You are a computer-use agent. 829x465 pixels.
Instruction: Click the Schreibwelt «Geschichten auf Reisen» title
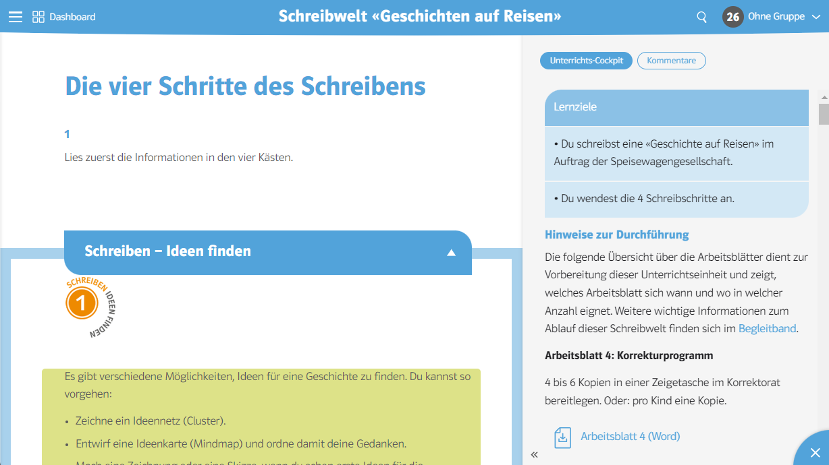(419, 16)
